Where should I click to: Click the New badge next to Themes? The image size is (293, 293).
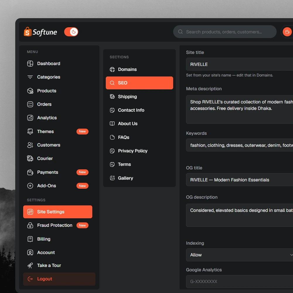[x=82, y=132]
